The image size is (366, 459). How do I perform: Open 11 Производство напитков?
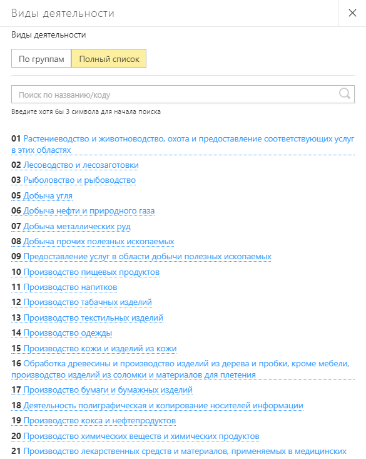pos(64,287)
